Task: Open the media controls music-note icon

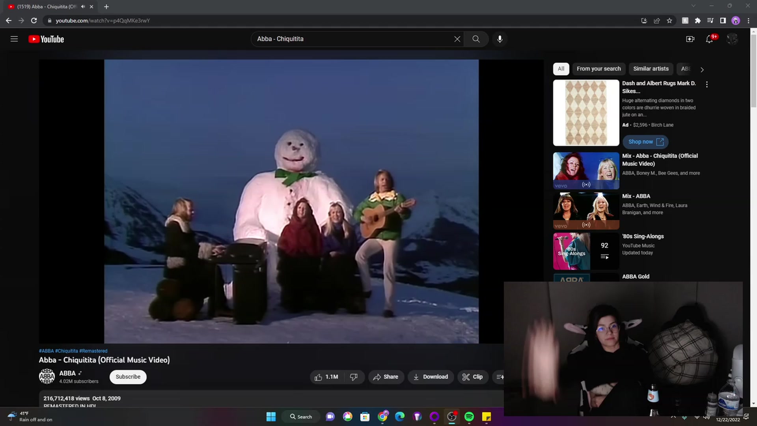Action: click(x=710, y=21)
